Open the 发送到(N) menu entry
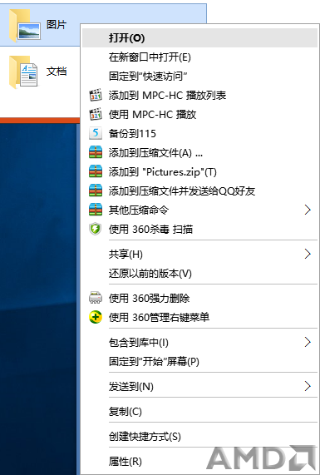 point(199,386)
